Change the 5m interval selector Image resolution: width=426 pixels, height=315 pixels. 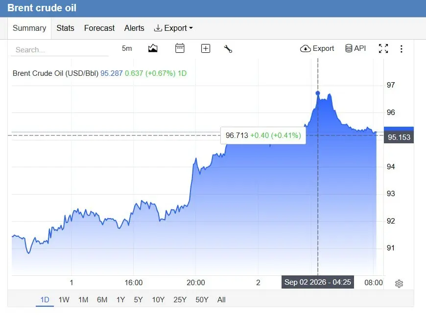pyautogui.click(x=127, y=48)
